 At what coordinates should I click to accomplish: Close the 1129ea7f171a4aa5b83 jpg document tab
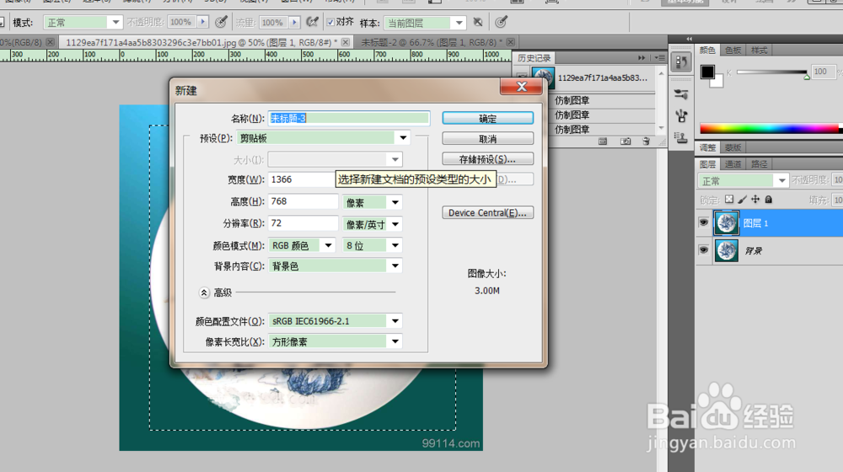coord(345,42)
